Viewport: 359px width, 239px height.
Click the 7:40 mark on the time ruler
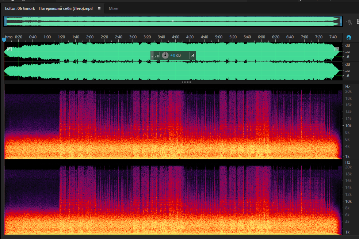click(333, 37)
